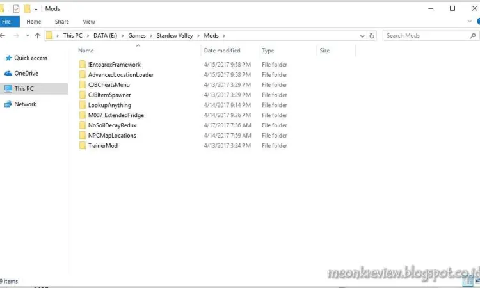Select the TrainerMod folder name
Viewport: 480px width, 288px height.
coord(103,145)
